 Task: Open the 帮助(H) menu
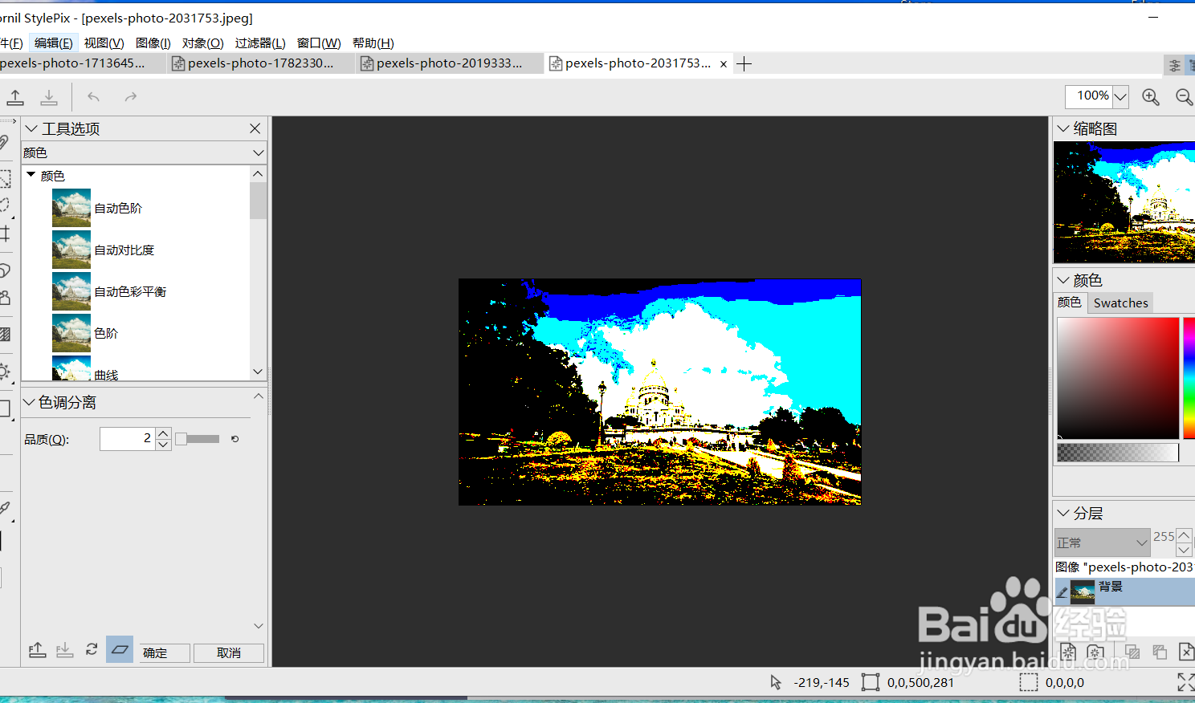click(373, 43)
